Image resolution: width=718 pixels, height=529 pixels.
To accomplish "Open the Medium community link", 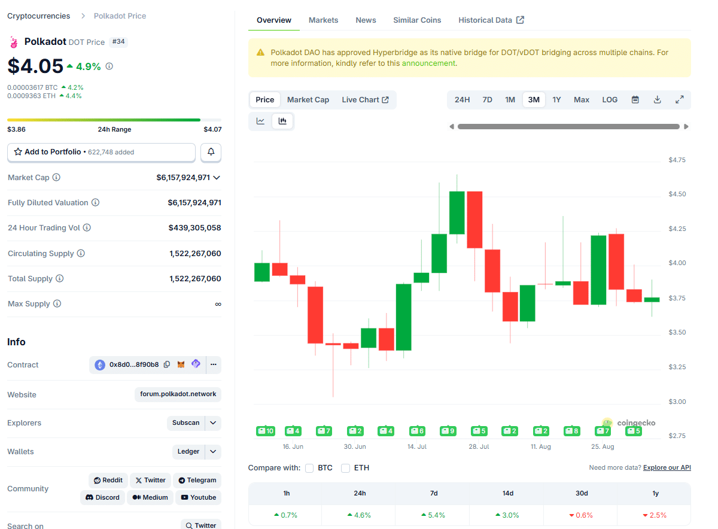I will [150, 498].
